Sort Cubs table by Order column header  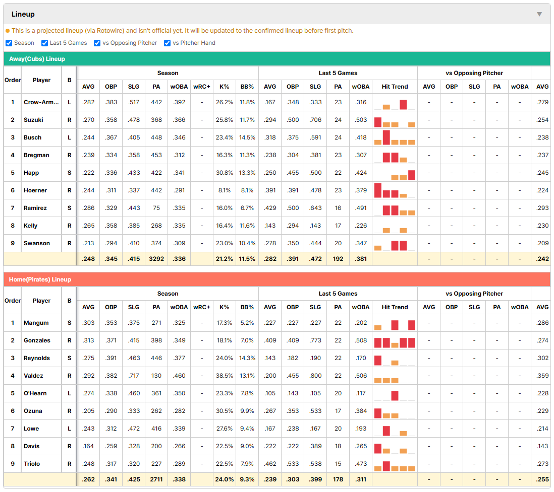pyautogui.click(x=13, y=80)
